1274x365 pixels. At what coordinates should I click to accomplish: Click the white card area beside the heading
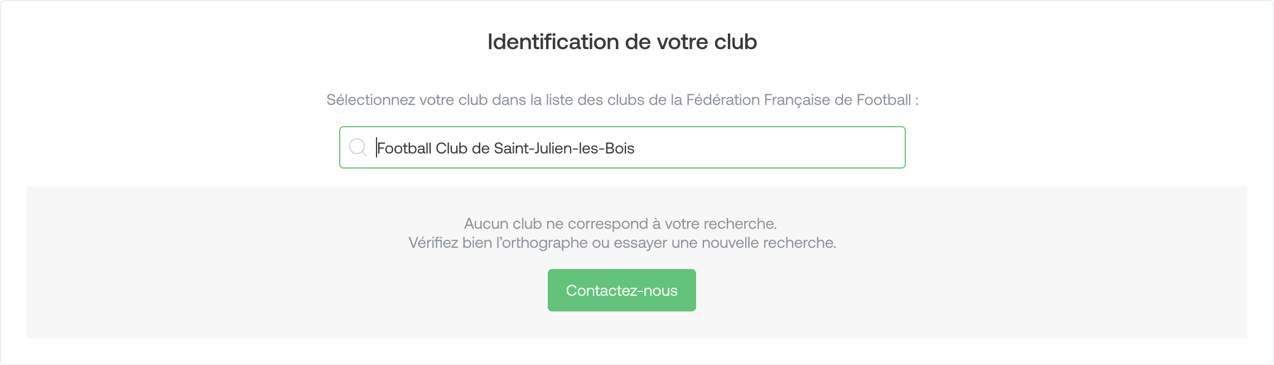tap(1004, 42)
